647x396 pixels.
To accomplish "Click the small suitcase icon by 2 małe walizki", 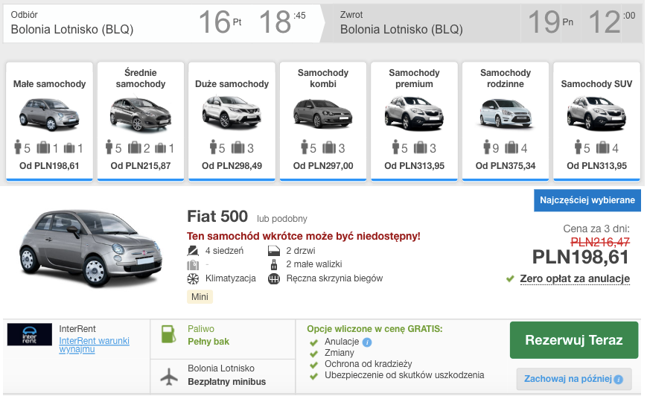I will [273, 264].
